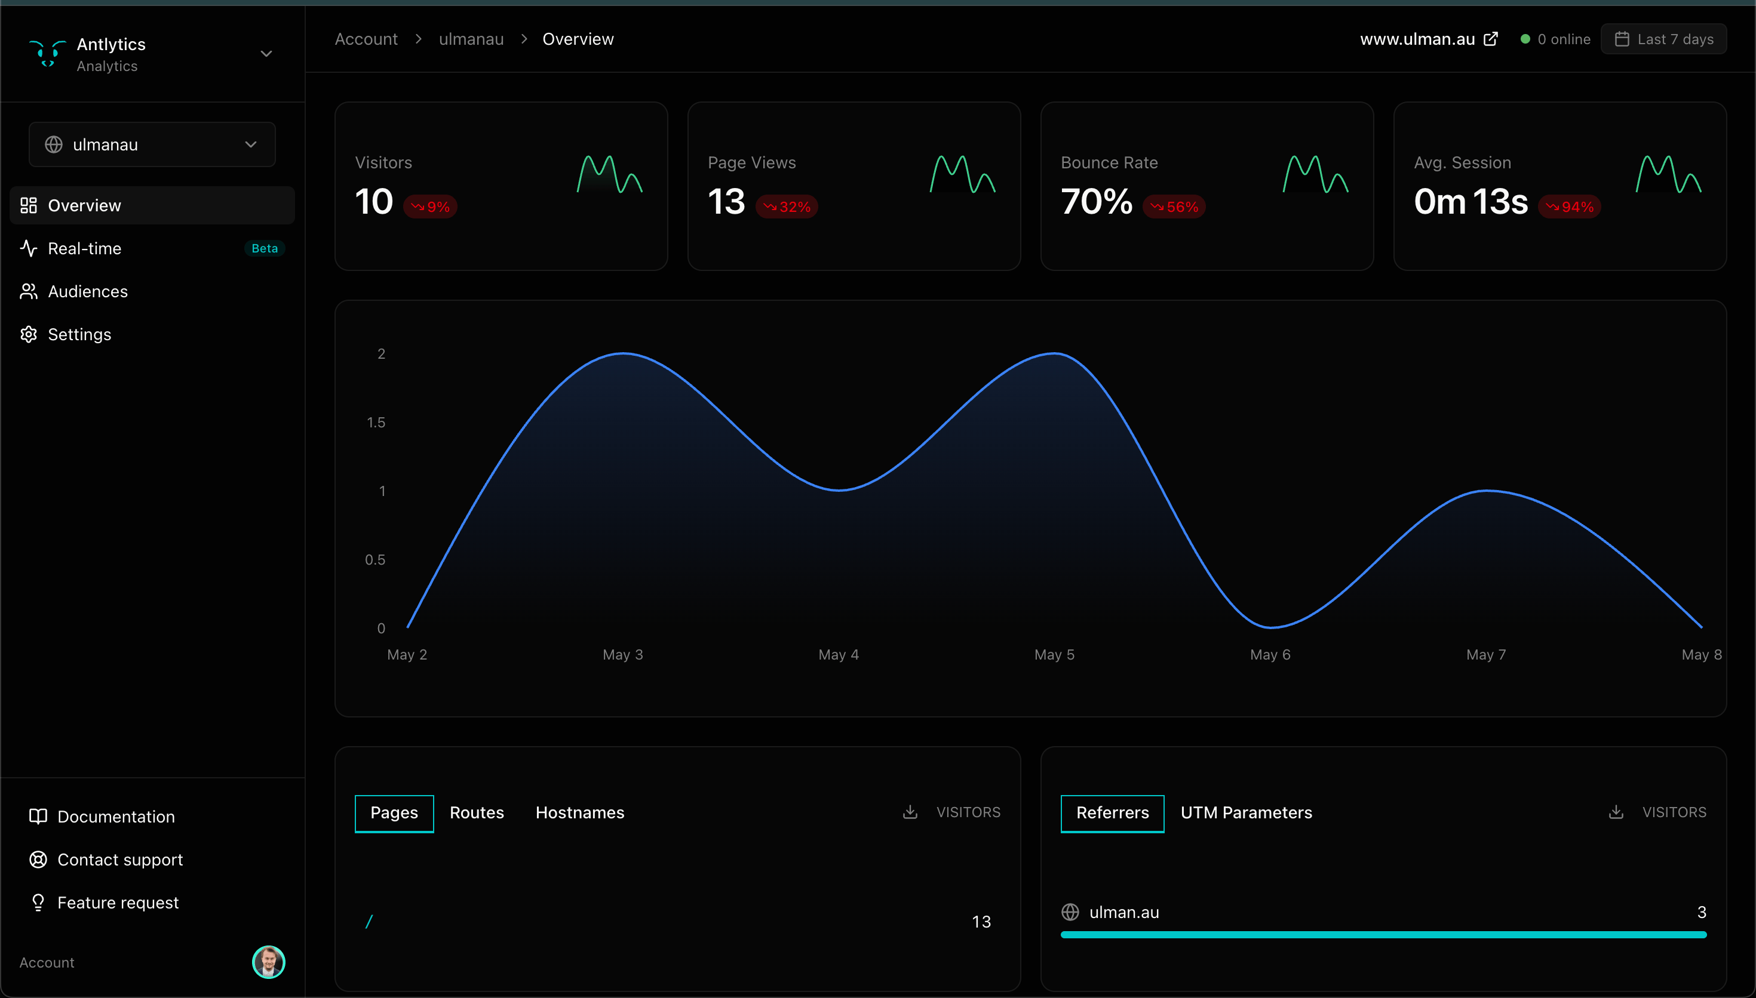
Task: Go to ulmanau breadcrumb
Action: coord(471,39)
